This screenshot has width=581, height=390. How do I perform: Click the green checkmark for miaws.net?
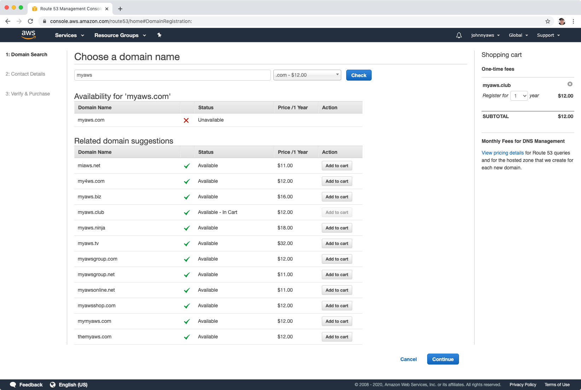click(x=187, y=166)
